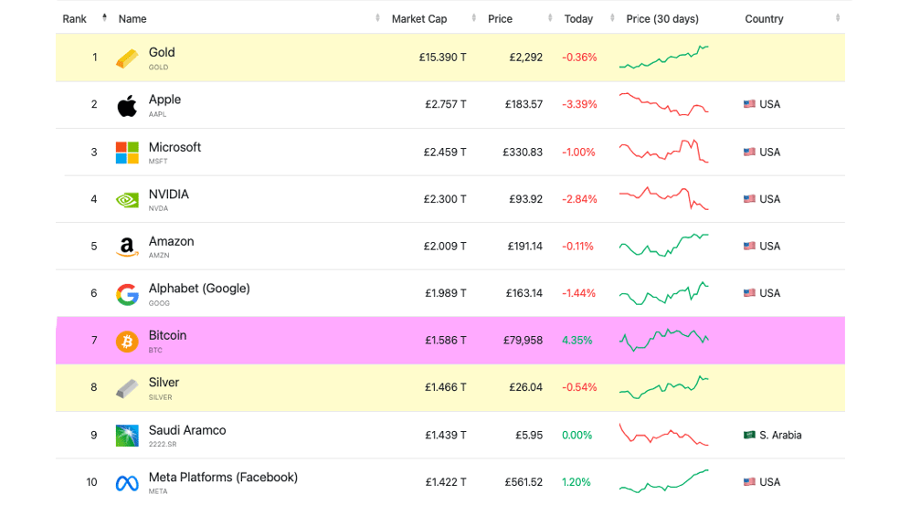Sort by Price column arrows
The width and height of the screenshot is (899, 505).
click(x=550, y=18)
